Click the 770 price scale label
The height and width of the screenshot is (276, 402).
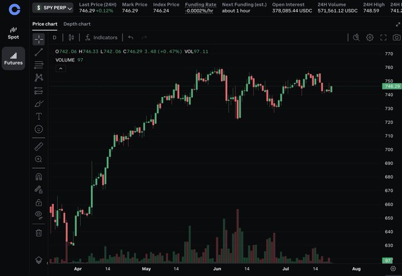(389, 54)
